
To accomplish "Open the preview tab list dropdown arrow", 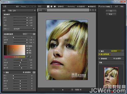I will [96, 10].
